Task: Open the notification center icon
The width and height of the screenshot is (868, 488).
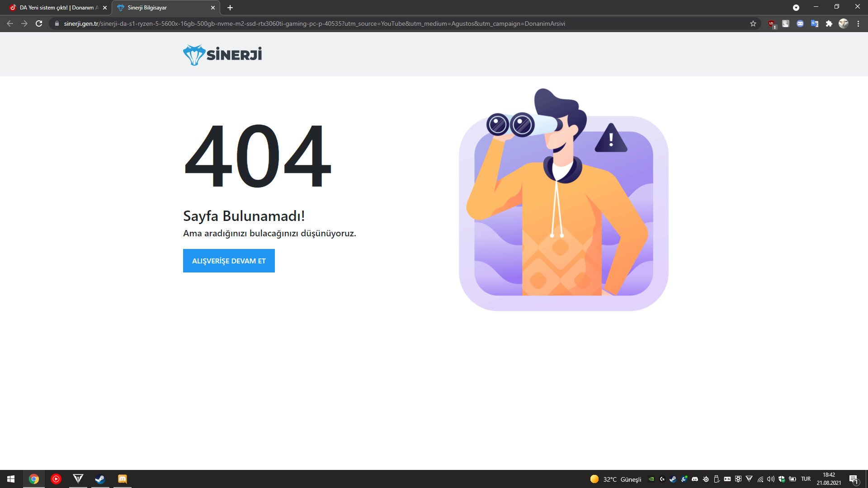Action: pos(854,479)
